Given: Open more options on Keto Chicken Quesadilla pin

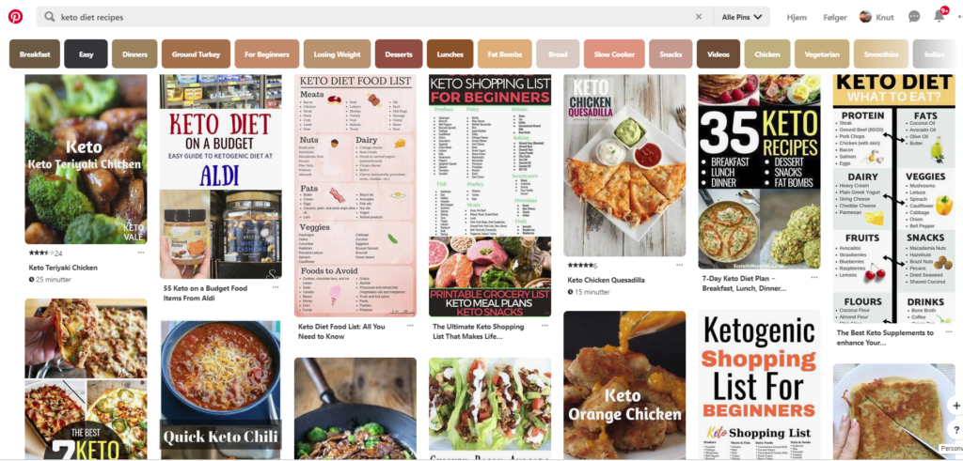Looking at the screenshot, I should coord(679,265).
